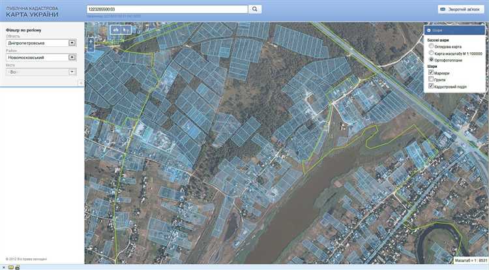489x270 pixels.
Task: Expand the Місто dropdown
Action: pos(72,72)
